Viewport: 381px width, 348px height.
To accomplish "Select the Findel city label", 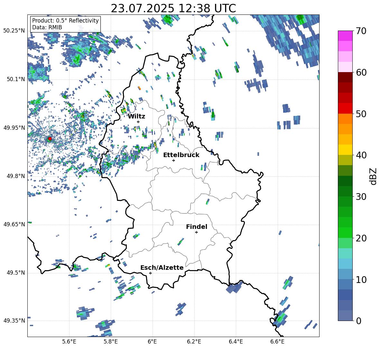I will [197, 227].
